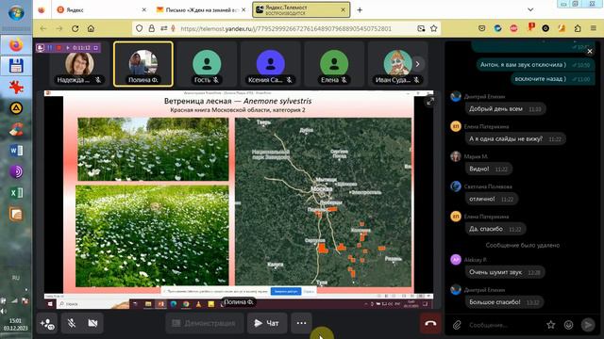Click the telemost.yandex.ru address bar
This screenshot has width=604, height=339.
click(x=286, y=28)
